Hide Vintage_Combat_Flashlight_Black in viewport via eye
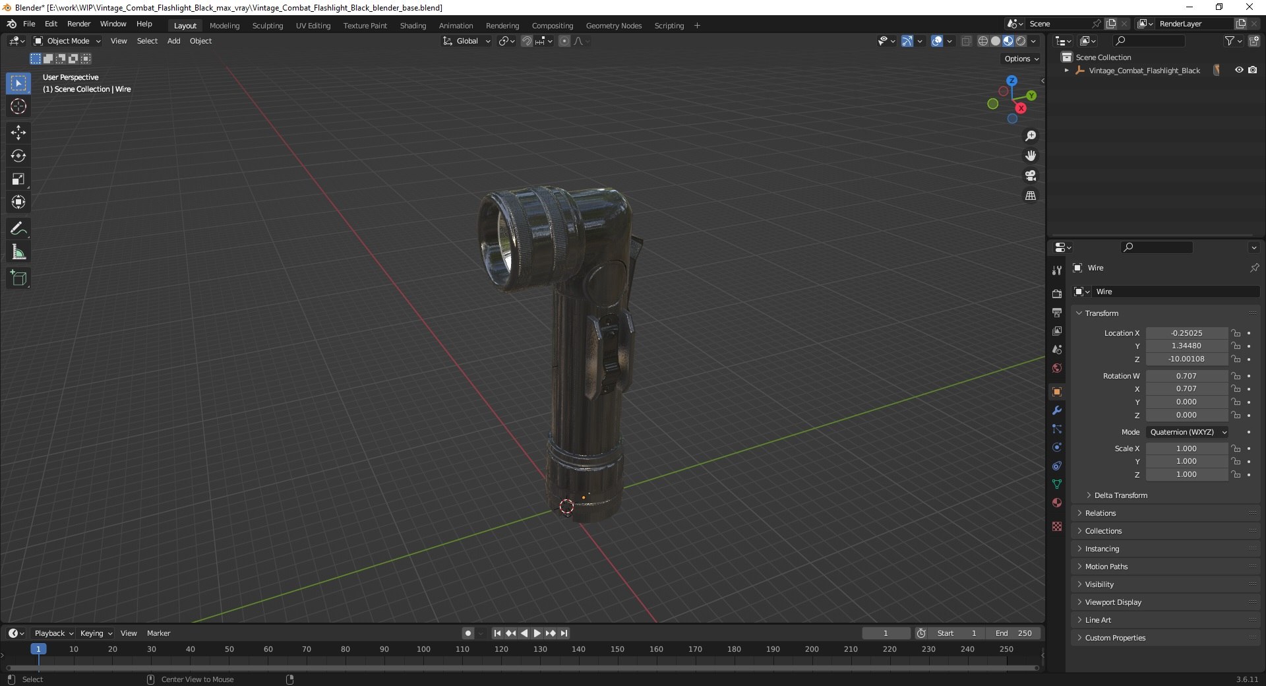 click(x=1239, y=70)
